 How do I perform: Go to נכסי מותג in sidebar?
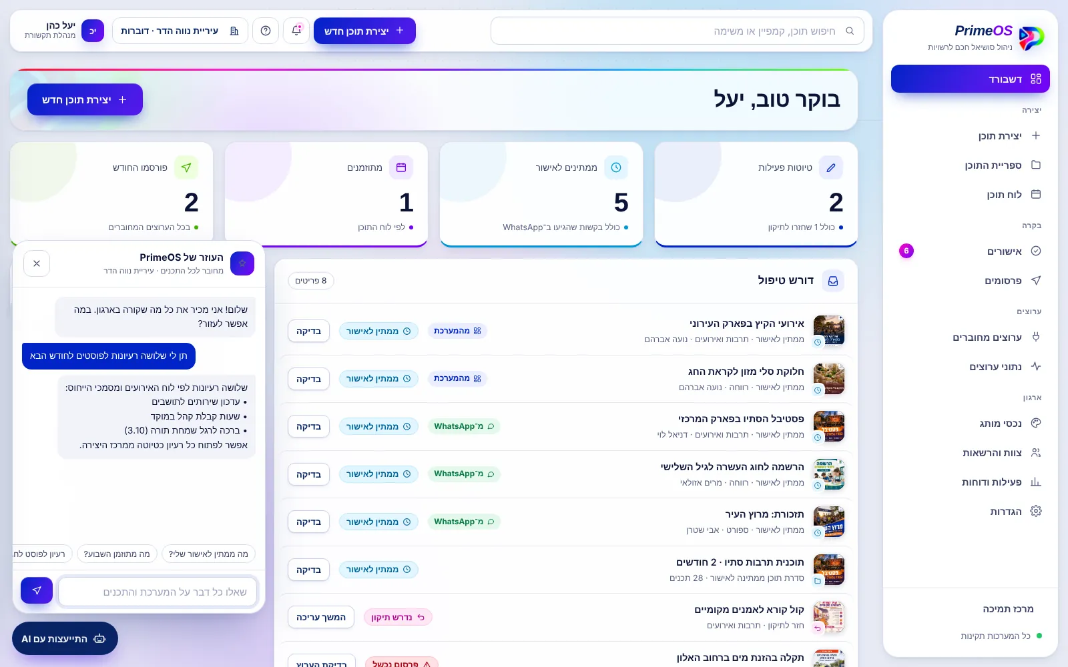971,423
